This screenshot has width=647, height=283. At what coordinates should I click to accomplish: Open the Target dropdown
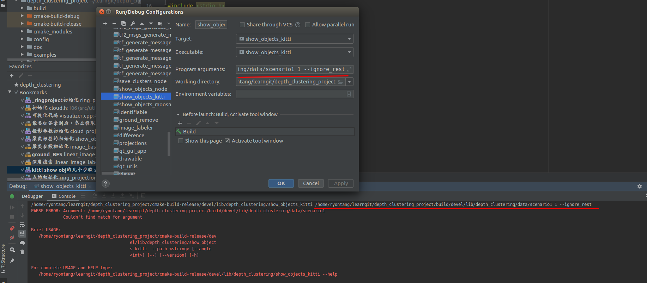pyautogui.click(x=349, y=39)
